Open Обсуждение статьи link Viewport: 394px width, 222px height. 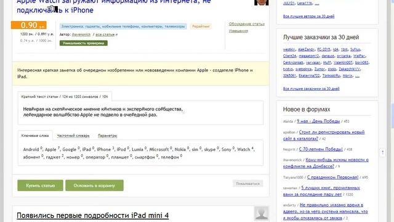pyautogui.click(x=247, y=24)
